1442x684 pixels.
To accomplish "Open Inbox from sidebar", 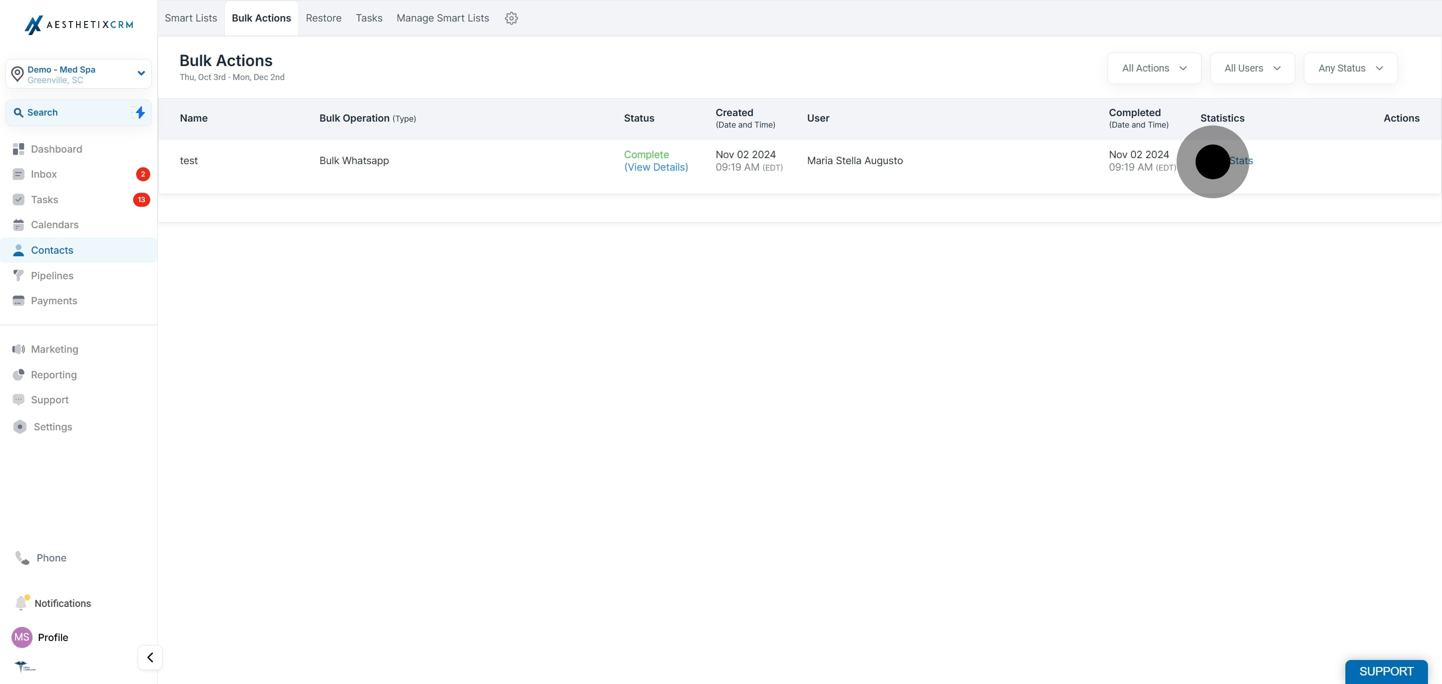I will tap(44, 174).
